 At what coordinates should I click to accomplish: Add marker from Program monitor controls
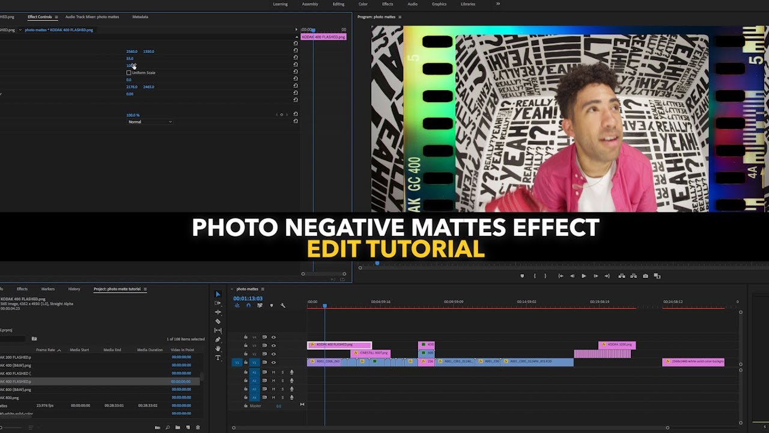point(521,276)
